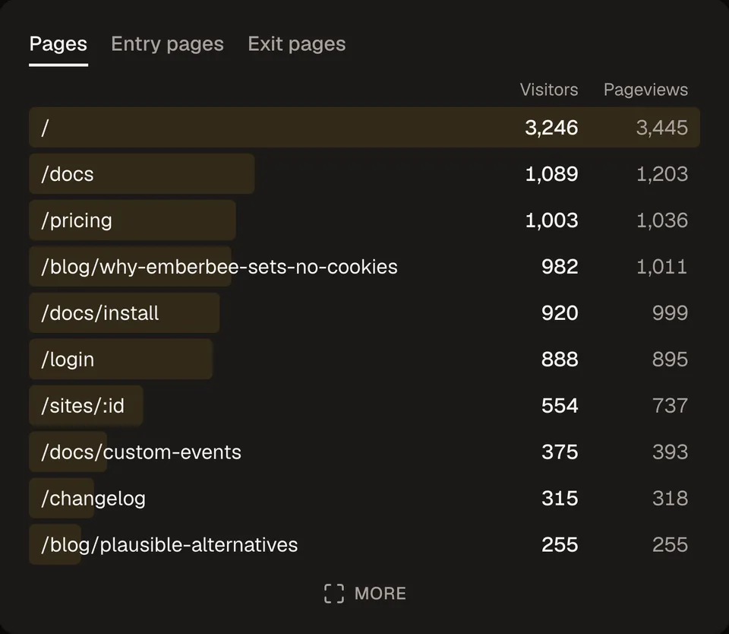Screen dimensions: 729x634
Task: Click the 999 pageviews value
Action: (x=670, y=312)
